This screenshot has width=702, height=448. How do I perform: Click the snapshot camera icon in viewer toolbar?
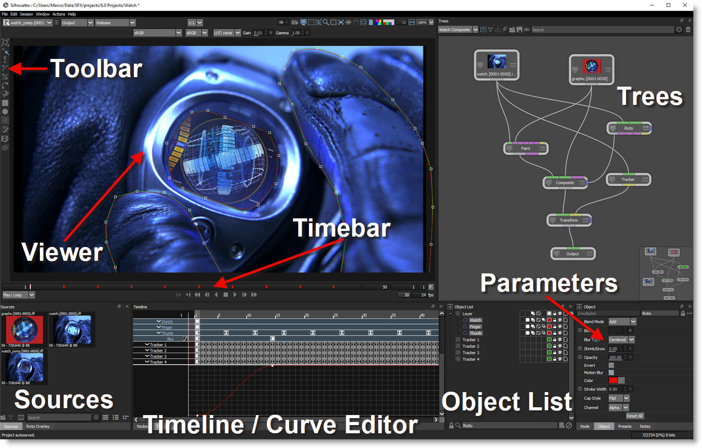pos(295,23)
